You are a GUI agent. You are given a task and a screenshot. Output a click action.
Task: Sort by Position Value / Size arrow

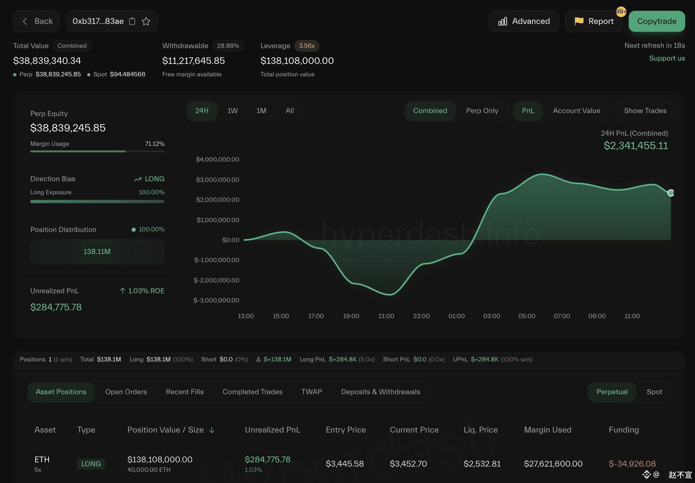click(x=212, y=430)
